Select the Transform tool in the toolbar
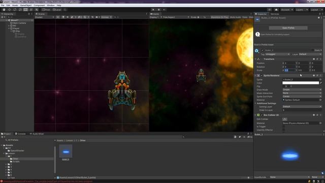This screenshot has width=325, height=183. pos(31,10)
